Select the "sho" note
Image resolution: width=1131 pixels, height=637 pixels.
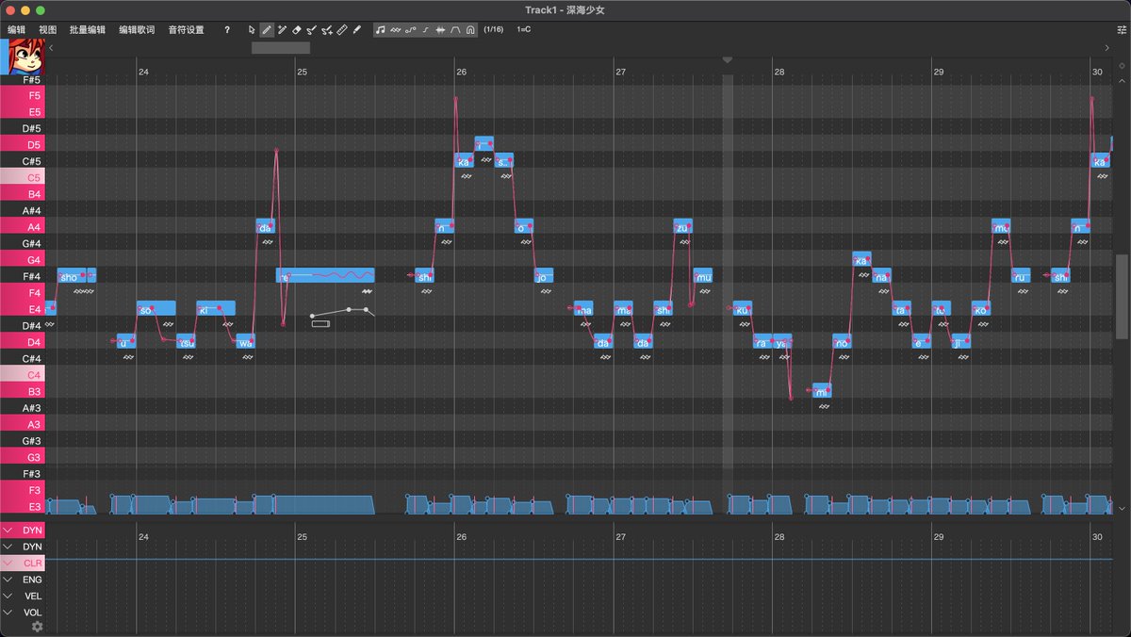click(72, 276)
